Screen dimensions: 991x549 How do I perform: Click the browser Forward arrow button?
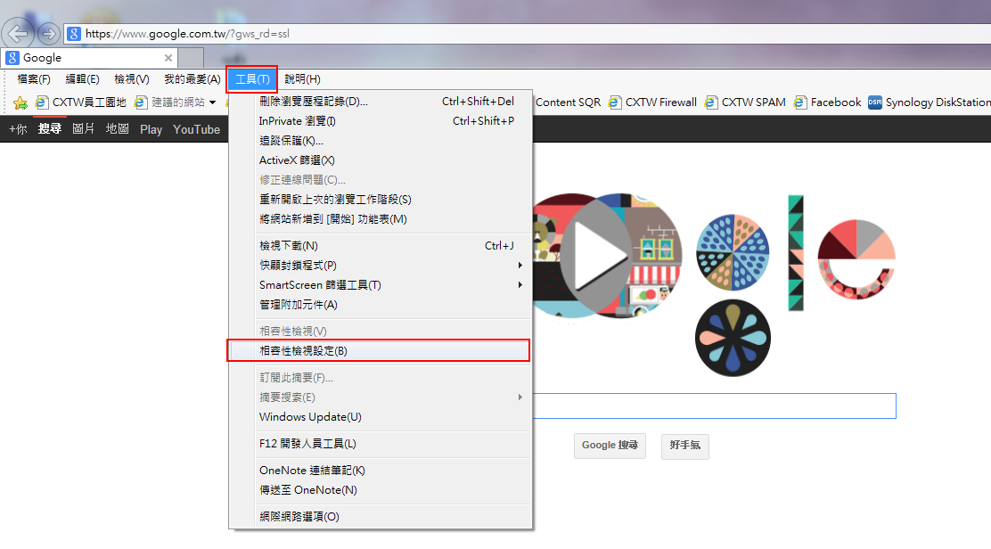coord(49,34)
